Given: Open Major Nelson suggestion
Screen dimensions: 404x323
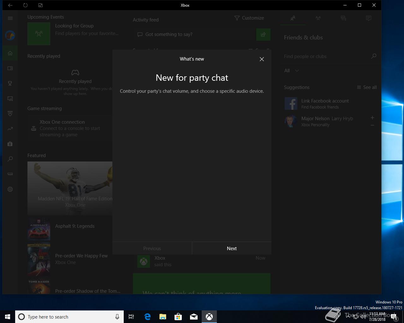Looking at the screenshot, I should click(x=327, y=121).
